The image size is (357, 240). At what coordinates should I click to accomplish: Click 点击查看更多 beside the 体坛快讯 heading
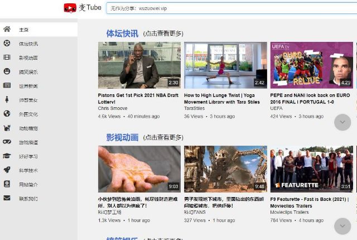click(163, 33)
